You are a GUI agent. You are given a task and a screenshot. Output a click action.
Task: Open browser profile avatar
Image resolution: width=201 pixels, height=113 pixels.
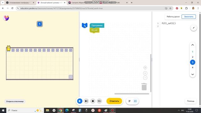point(193,8)
